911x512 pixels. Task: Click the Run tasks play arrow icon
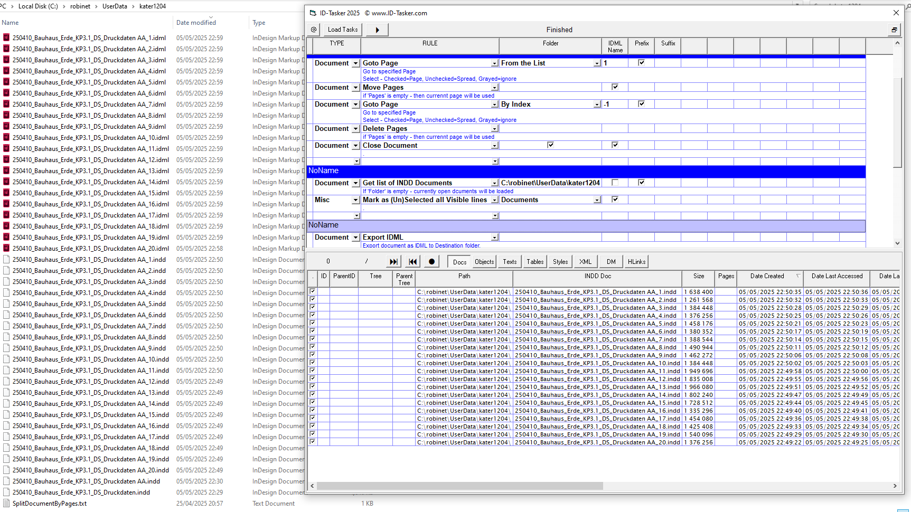pyautogui.click(x=377, y=30)
